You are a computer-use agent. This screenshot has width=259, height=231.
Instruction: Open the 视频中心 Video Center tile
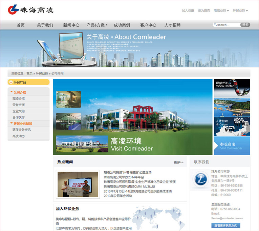coord(232,88)
